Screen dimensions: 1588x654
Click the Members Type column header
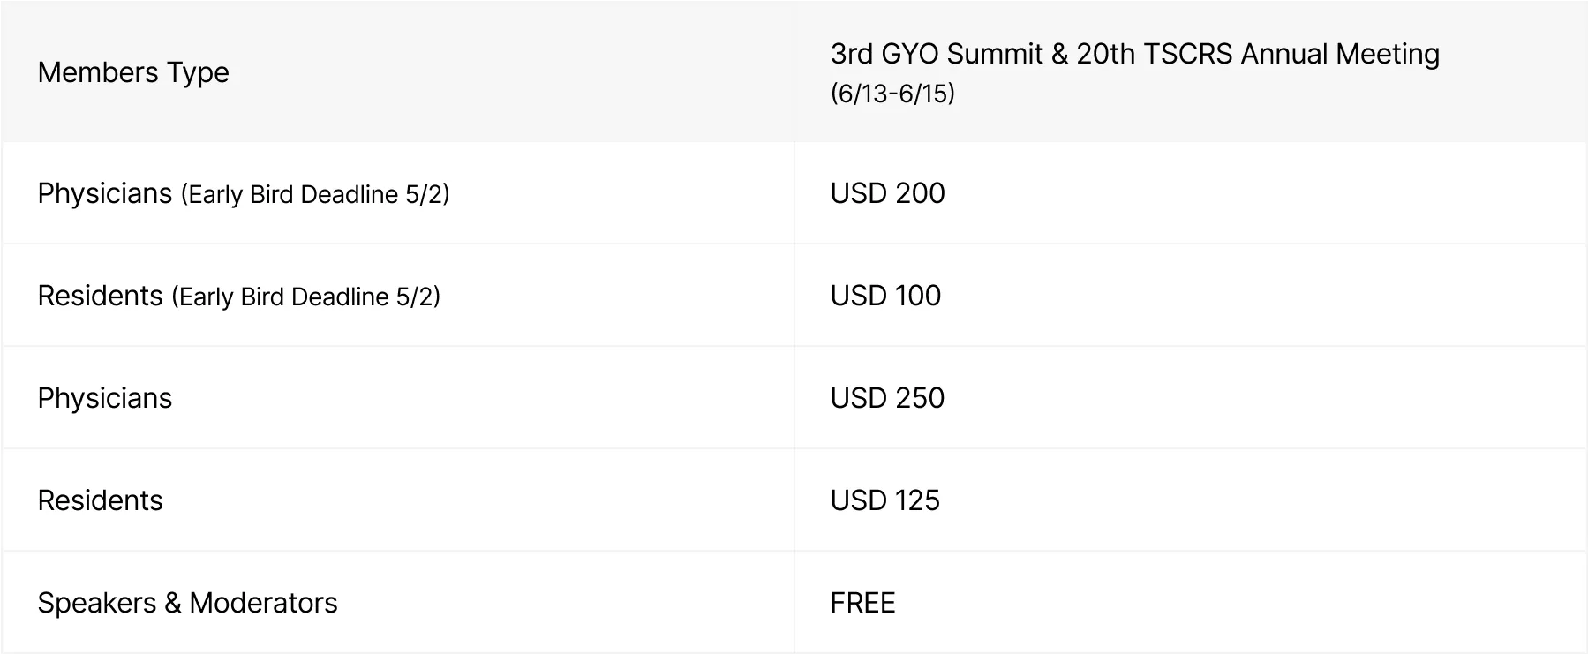pos(398,71)
